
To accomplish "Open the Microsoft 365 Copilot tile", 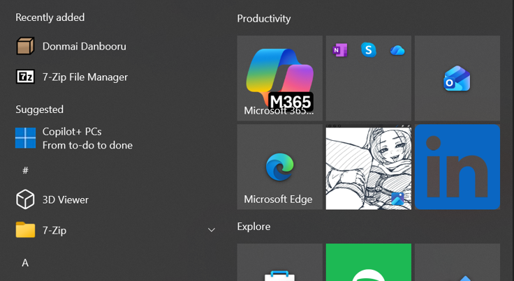I will [x=279, y=78].
